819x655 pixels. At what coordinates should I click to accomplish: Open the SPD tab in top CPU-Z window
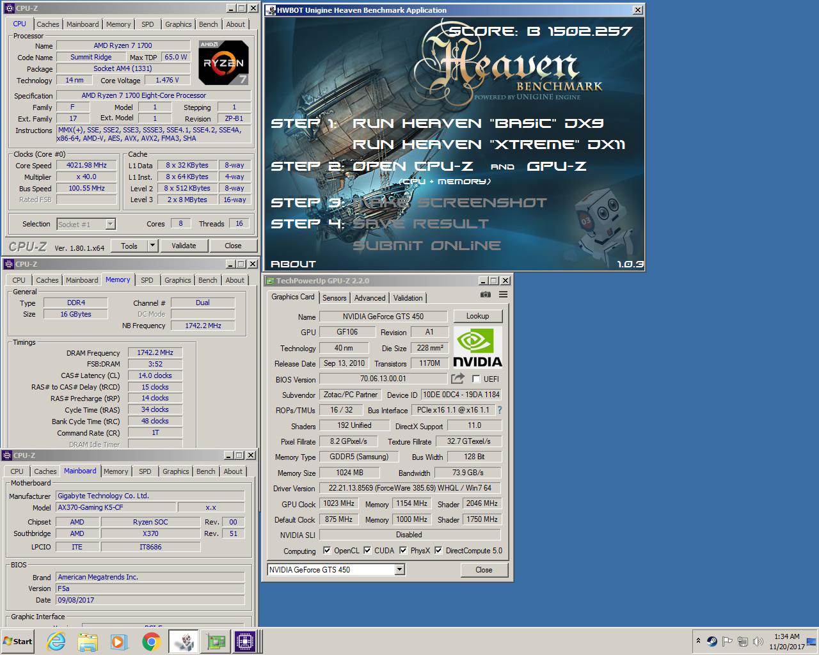click(x=148, y=24)
